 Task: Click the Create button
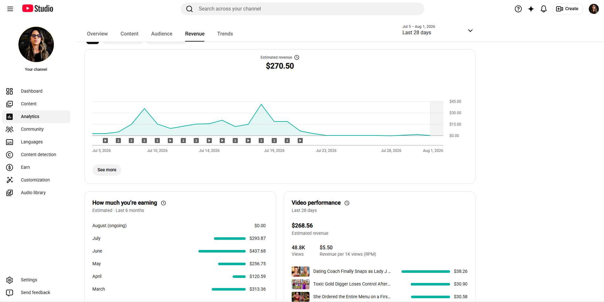coord(567,9)
